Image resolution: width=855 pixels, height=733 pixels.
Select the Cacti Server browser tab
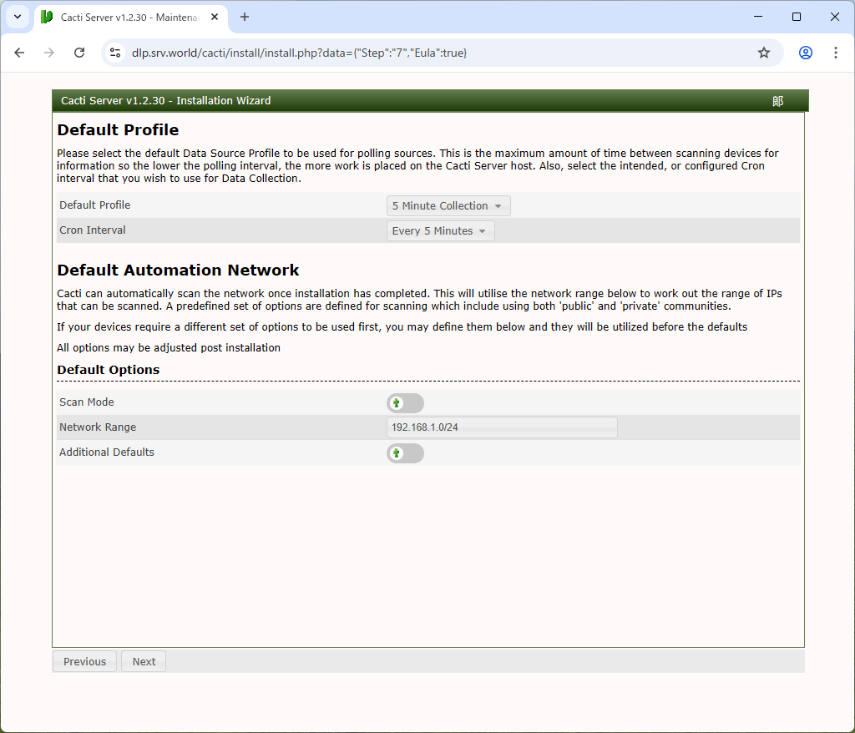[x=125, y=18]
